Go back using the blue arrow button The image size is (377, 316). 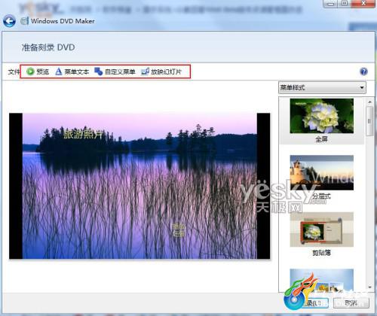tap(9, 21)
